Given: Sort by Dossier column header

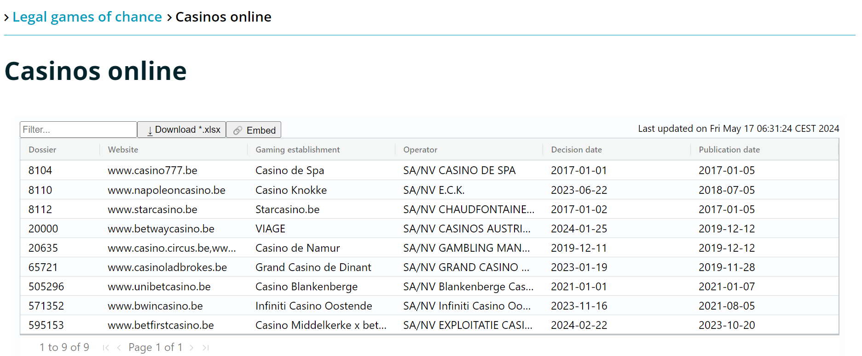Looking at the screenshot, I should (42, 150).
